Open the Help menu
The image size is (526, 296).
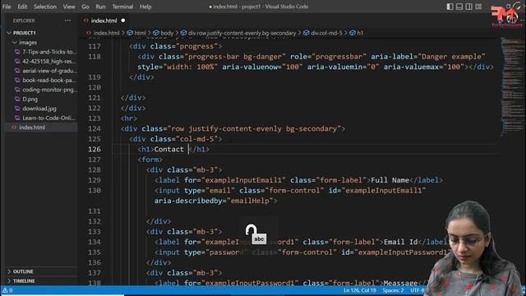point(145,7)
